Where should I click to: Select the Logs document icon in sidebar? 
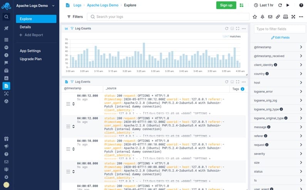click(x=6, y=86)
